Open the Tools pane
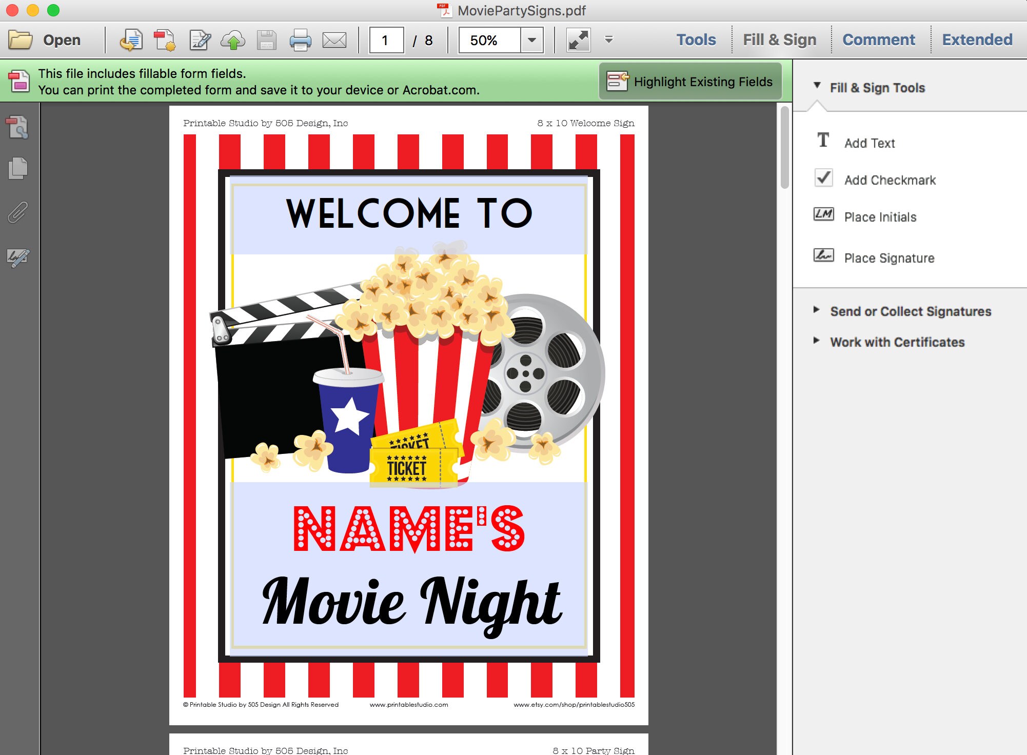 [695, 39]
